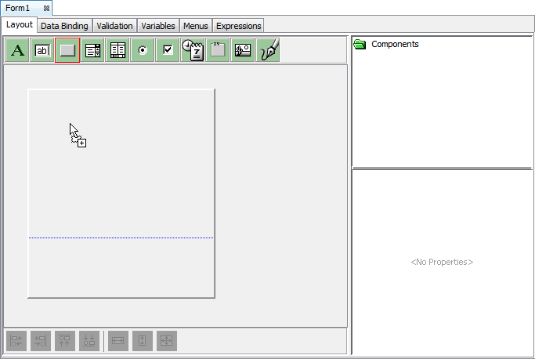Select the Button component tool
Viewport: 535px width, 359px height.
click(x=67, y=50)
